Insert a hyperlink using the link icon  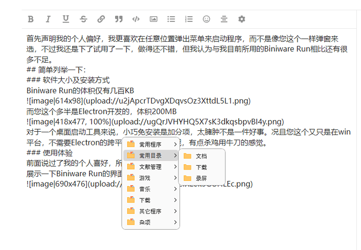pos(101,19)
